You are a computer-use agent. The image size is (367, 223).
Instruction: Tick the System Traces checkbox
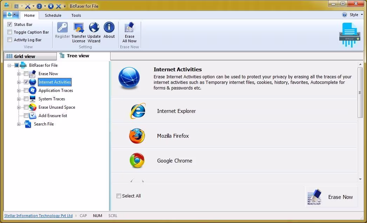26,99
